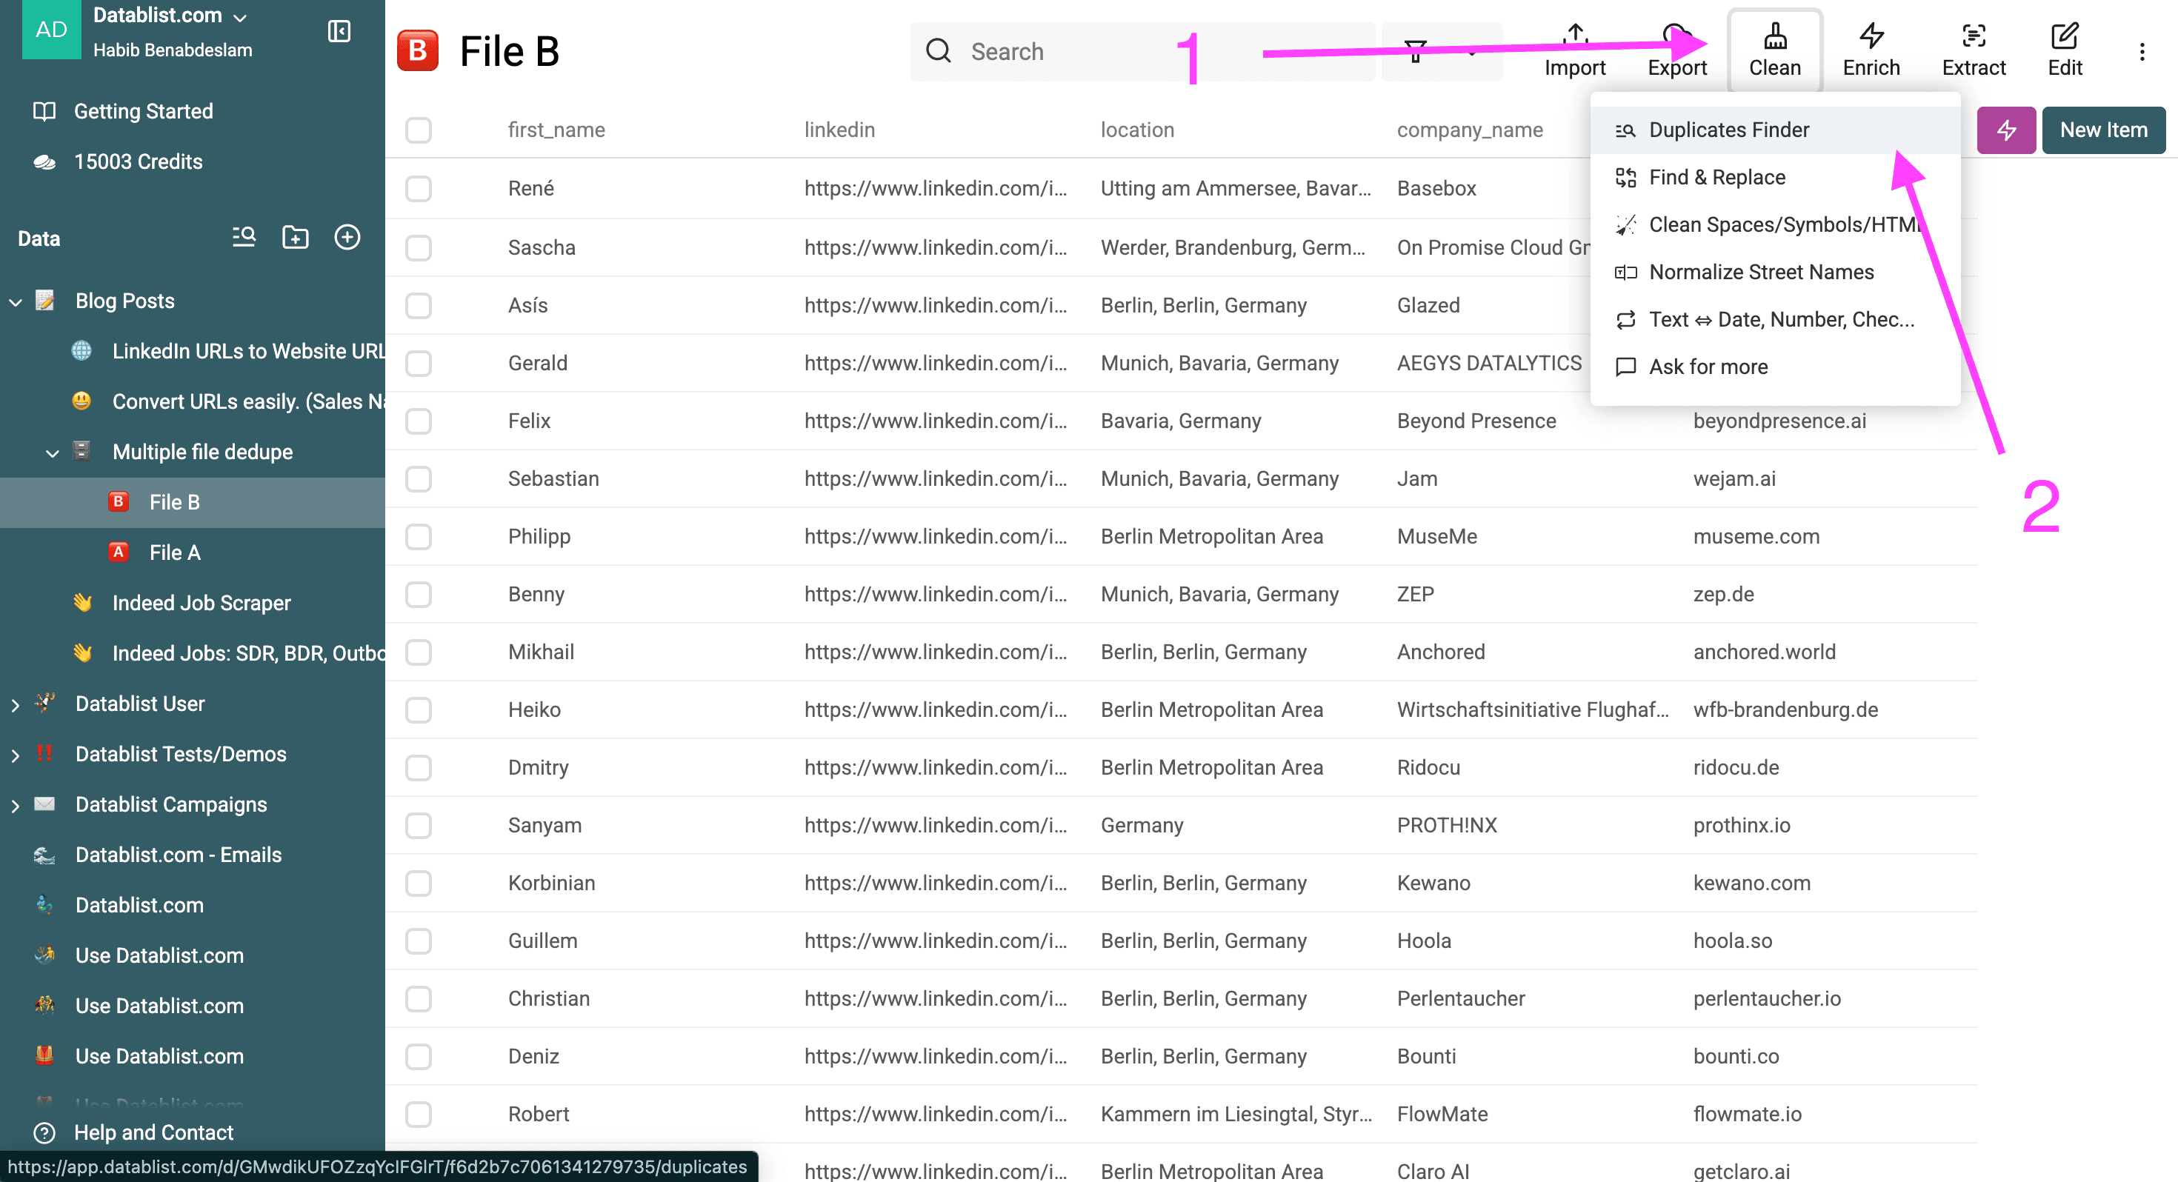Collapse the Blog Posts section

click(x=16, y=301)
